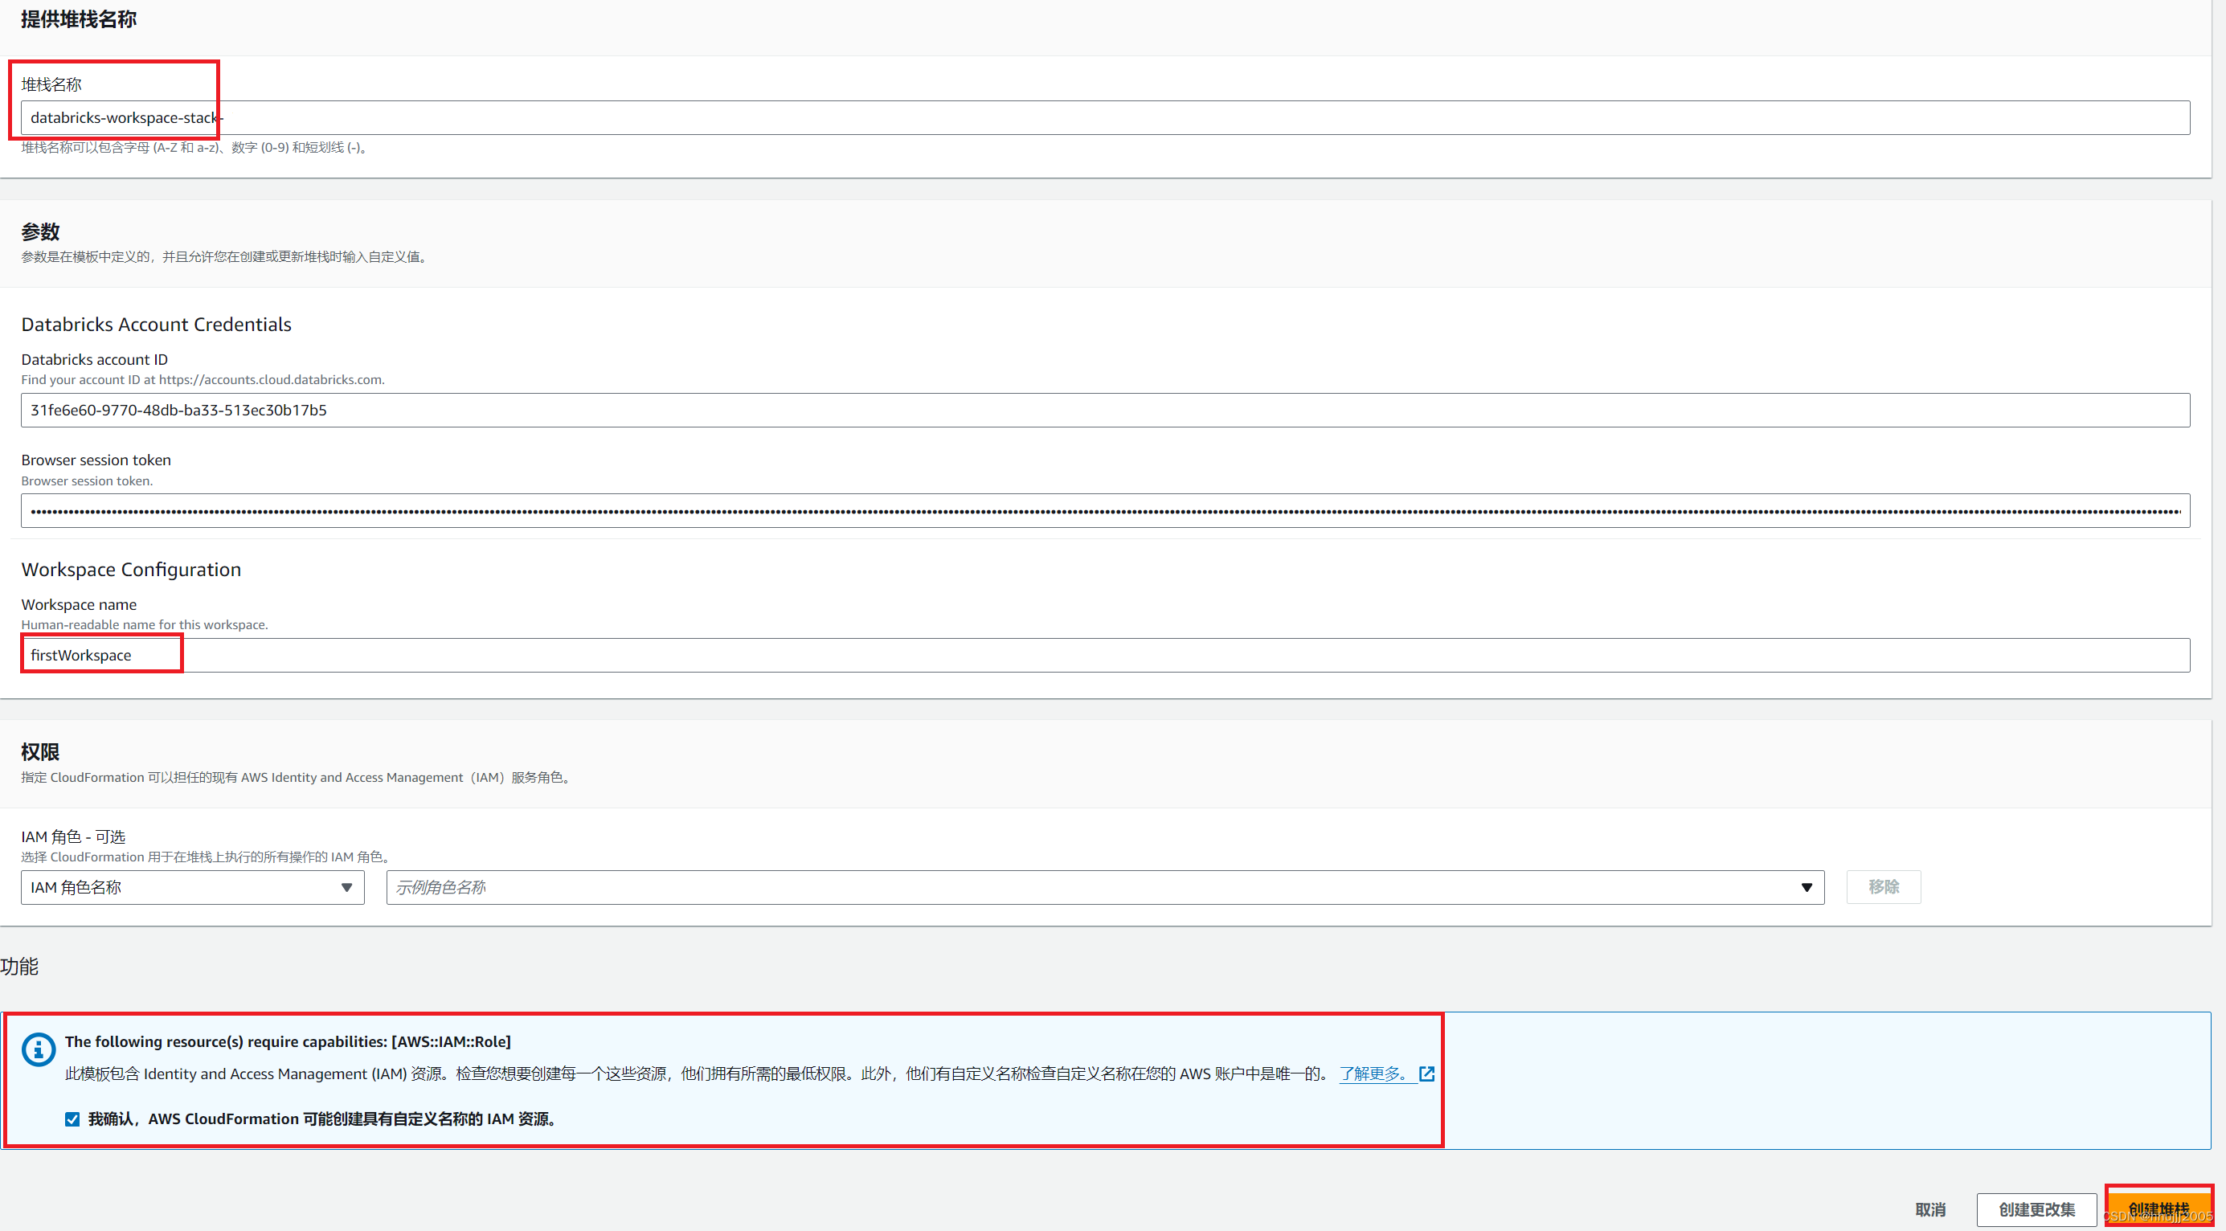The image size is (2226, 1231).
Task: Click the 堆栈名称 field label
Action: (x=51, y=84)
